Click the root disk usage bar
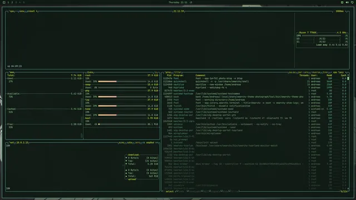This screenshot has width=356, height=200. [x=122, y=82]
